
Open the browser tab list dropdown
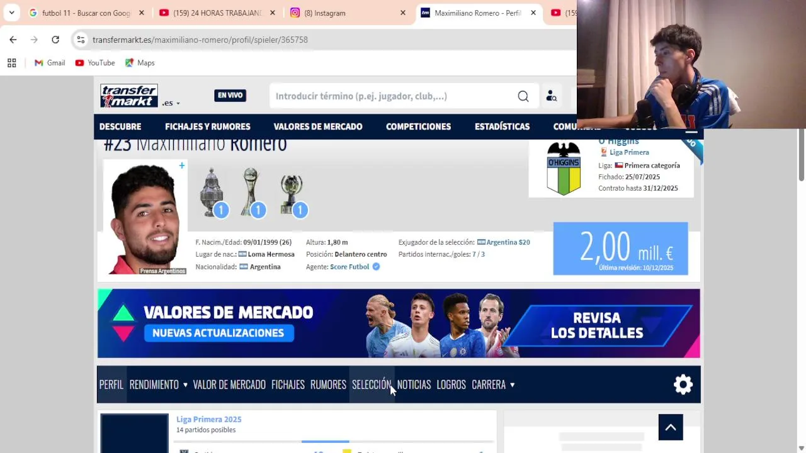tap(11, 13)
